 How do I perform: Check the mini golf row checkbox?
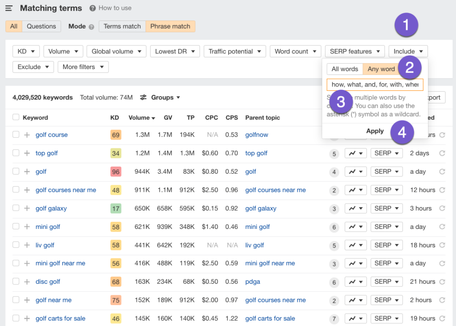16,226
